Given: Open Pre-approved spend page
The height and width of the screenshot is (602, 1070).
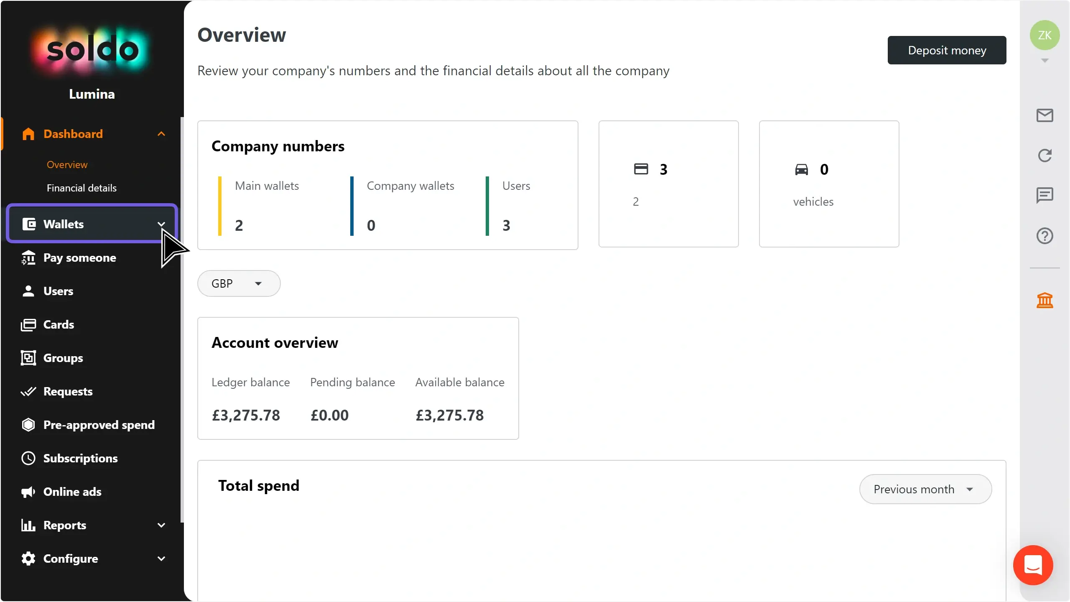Looking at the screenshot, I should [x=99, y=425].
